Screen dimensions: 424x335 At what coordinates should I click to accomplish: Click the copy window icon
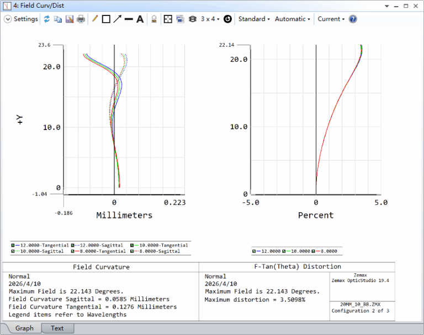pyautogui.click(x=58, y=19)
